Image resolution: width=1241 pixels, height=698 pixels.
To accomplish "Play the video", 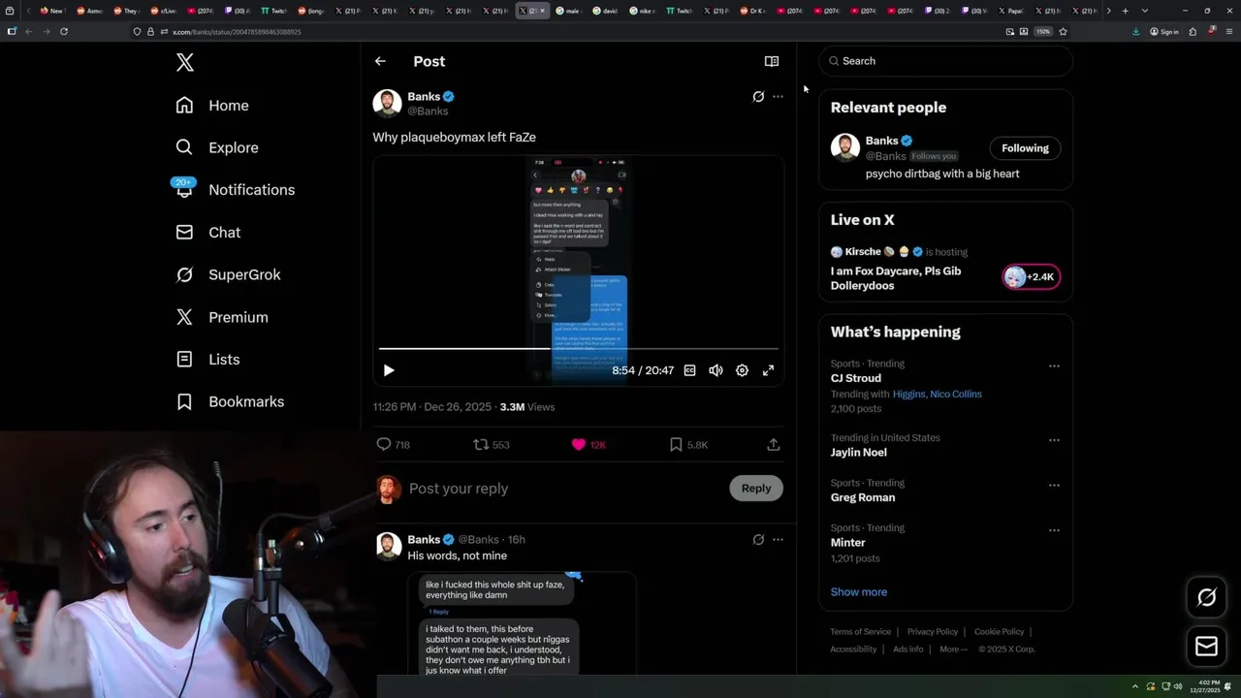I will (x=389, y=370).
